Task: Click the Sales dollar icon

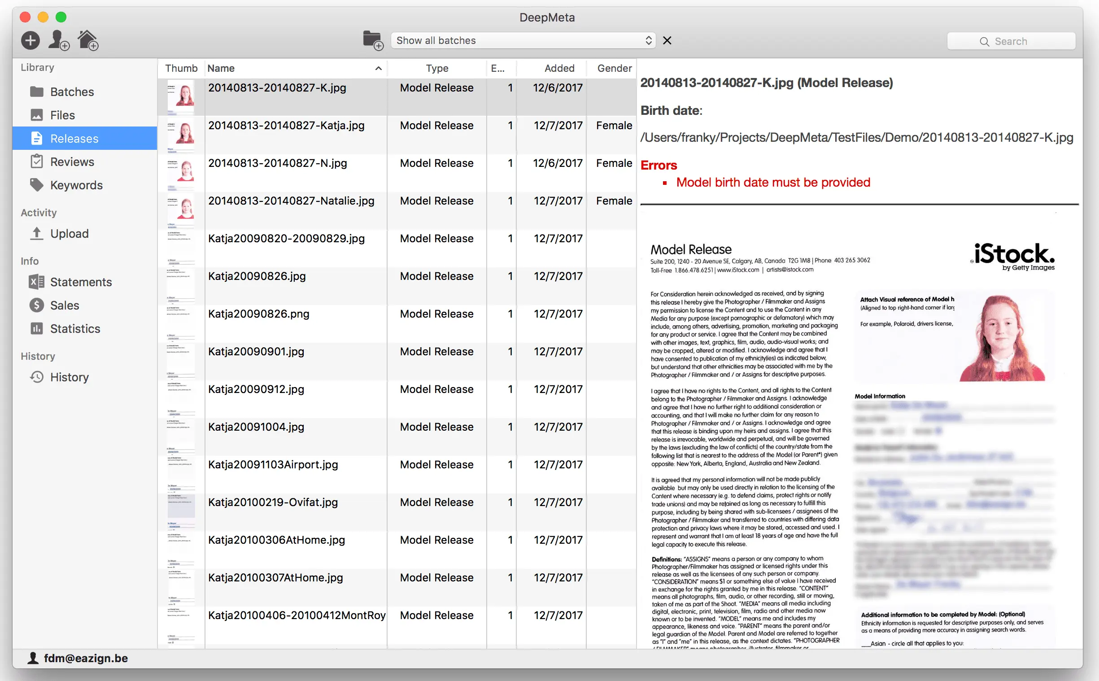Action: (x=36, y=306)
